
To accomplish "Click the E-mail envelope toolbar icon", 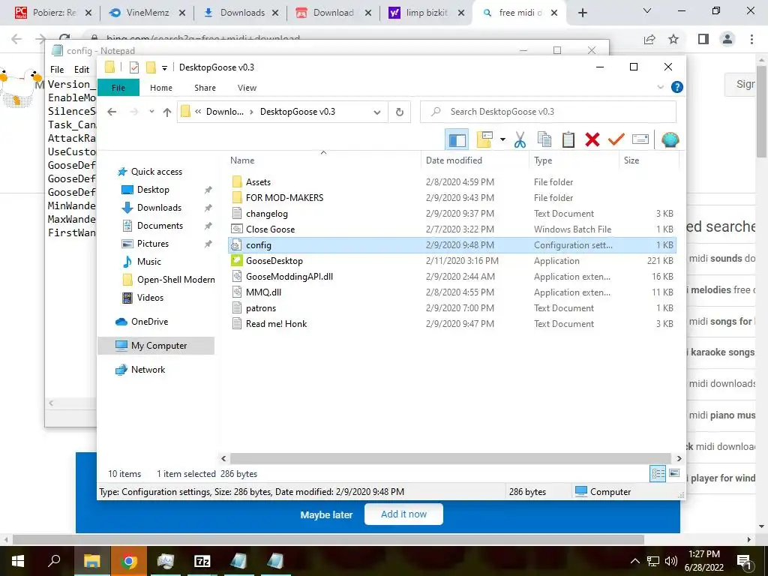I will pos(640,140).
